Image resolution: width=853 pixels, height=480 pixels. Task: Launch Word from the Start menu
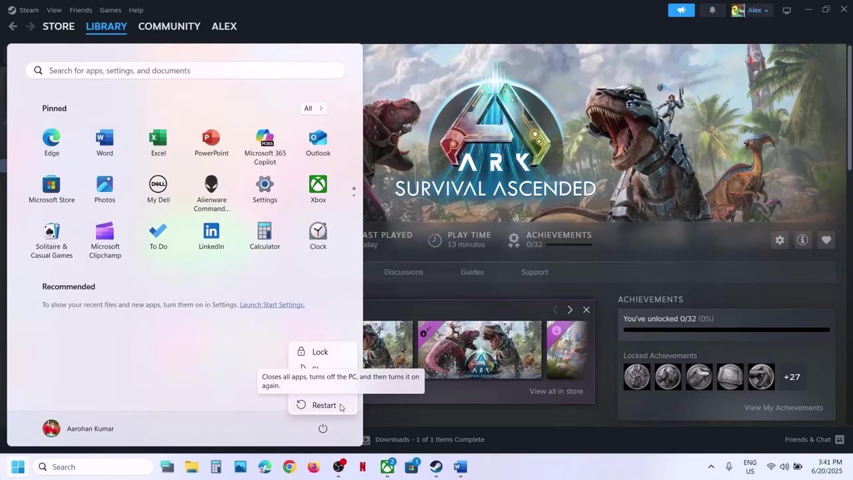[105, 143]
